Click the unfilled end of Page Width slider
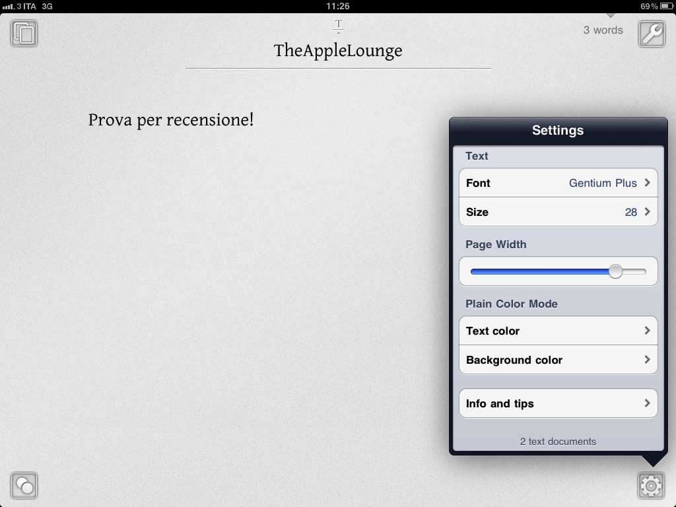This screenshot has width=676, height=507. tap(634, 271)
